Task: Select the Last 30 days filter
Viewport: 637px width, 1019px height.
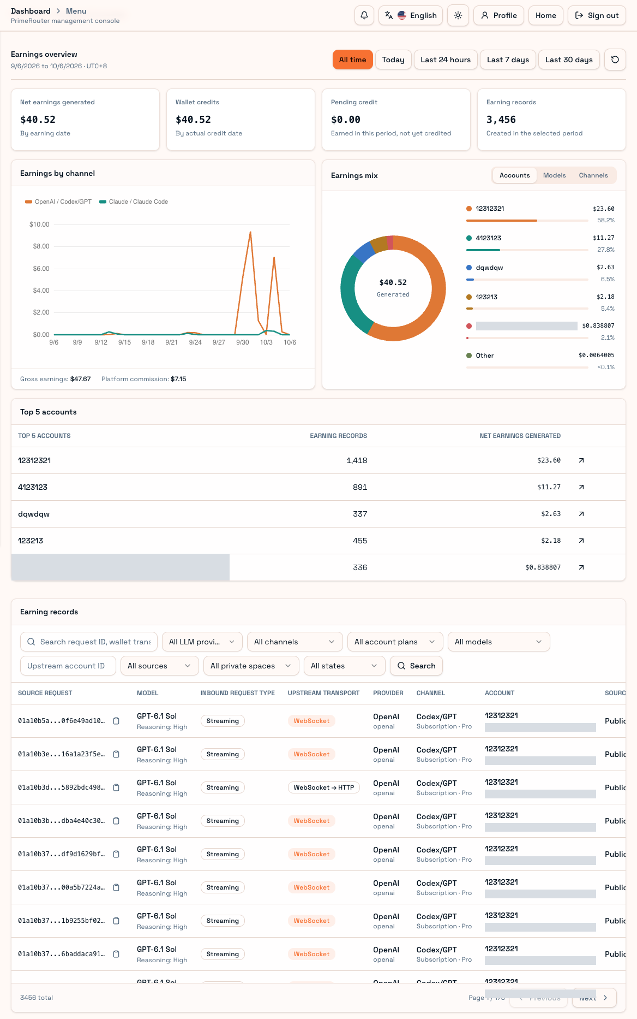Action: 569,60
